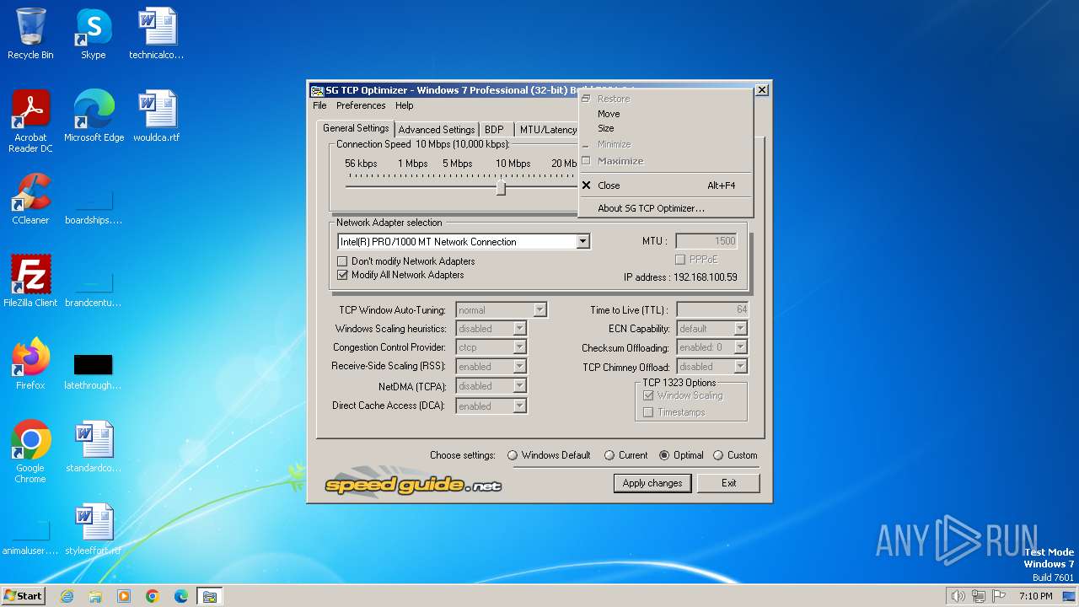The width and height of the screenshot is (1079, 607).
Task: Open the ECN Capability dropdown
Action: pos(741,329)
